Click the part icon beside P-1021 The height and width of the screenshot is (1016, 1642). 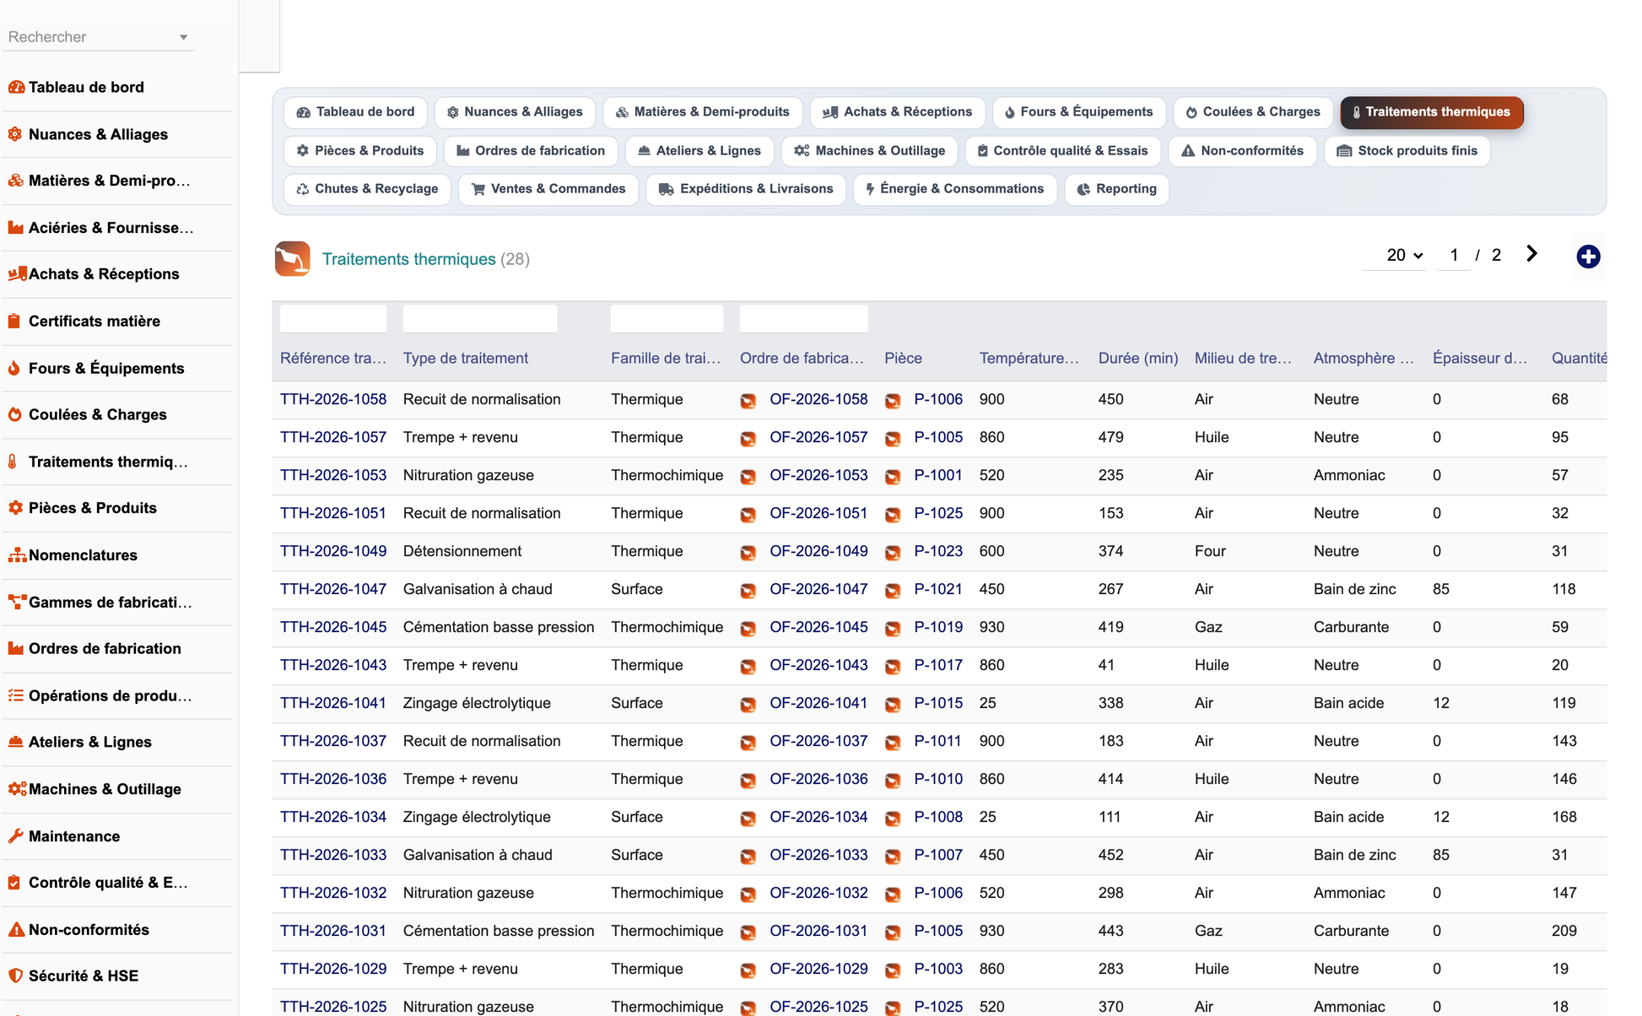pos(893,590)
